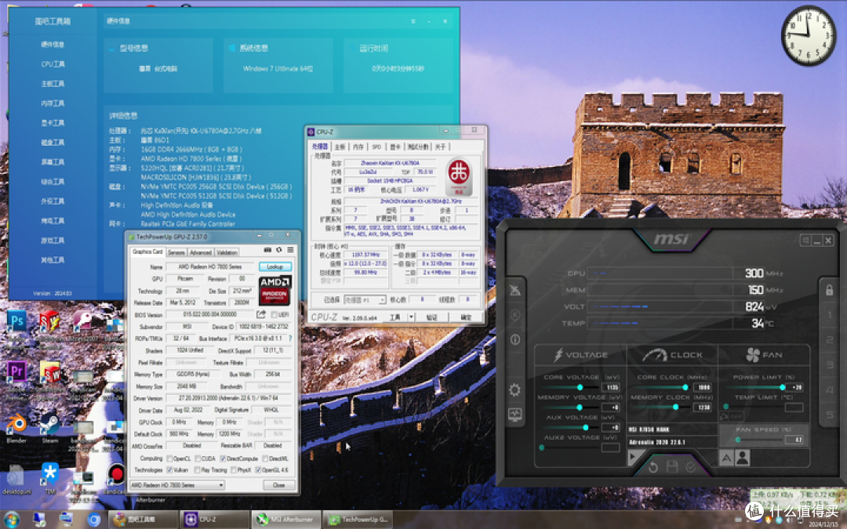Select 显卡工具 in the toolbox sidebar
847x529 pixels.
point(53,123)
